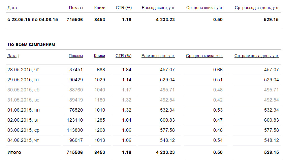The height and width of the screenshot is (160, 284).
Task: Select the date cell 04.06.2015, чт
Action: [x=23, y=140]
